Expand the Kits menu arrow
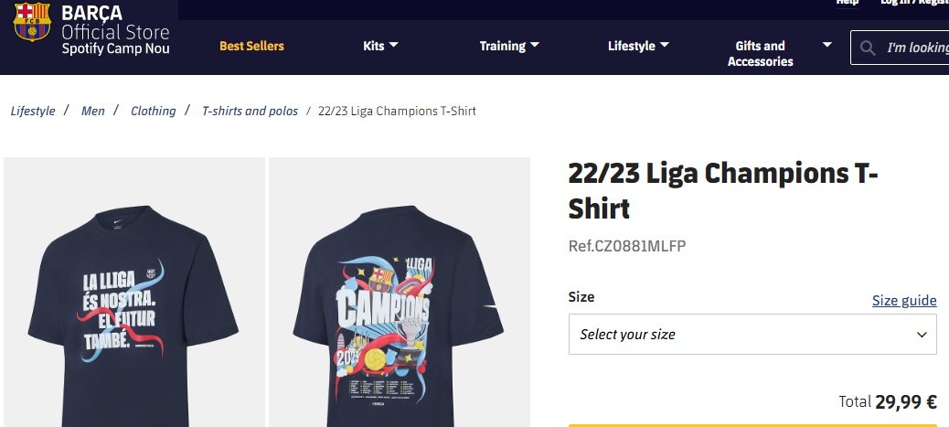Screen dimensions: 949x427 (x=393, y=45)
